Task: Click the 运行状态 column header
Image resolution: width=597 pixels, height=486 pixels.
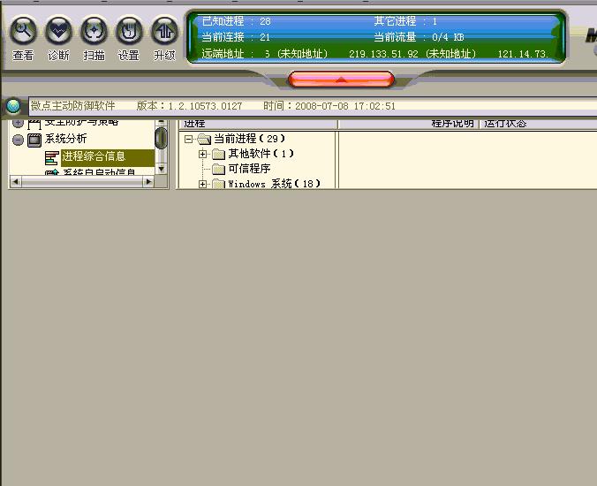Action: pos(505,124)
